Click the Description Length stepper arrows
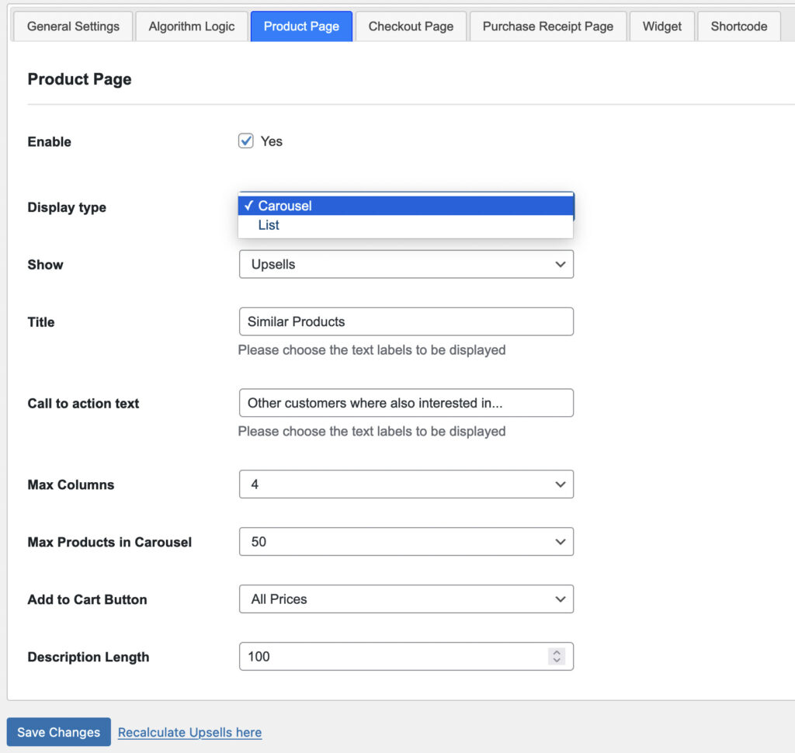This screenshot has width=795, height=753. [556, 657]
